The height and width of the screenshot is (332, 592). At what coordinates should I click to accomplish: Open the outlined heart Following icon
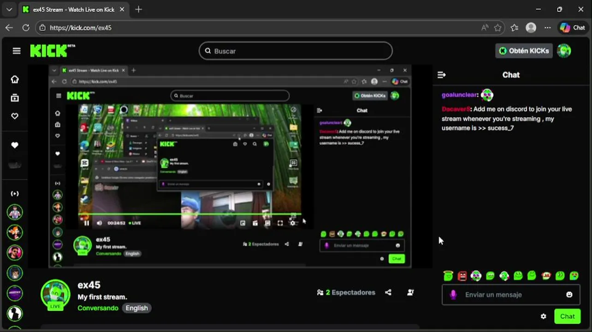(x=15, y=116)
